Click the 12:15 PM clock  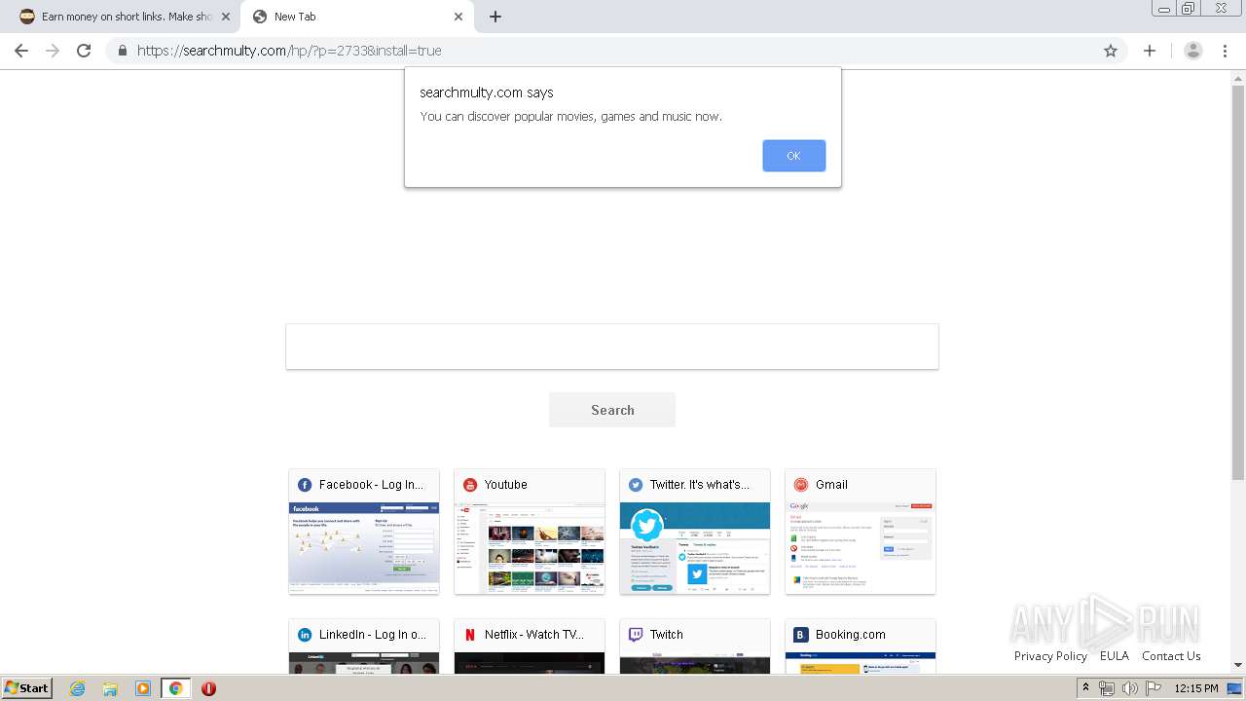pyautogui.click(x=1196, y=688)
